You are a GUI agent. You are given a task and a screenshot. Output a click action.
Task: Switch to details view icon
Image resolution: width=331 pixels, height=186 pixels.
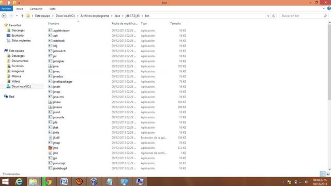point(323,174)
